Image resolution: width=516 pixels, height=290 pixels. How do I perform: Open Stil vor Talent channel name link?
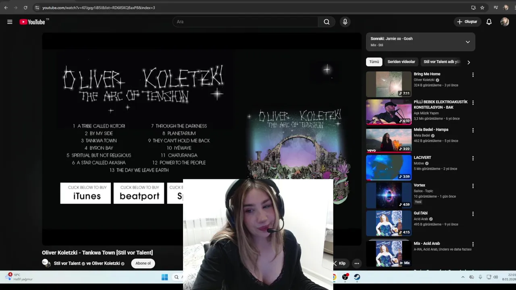tap(67, 263)
